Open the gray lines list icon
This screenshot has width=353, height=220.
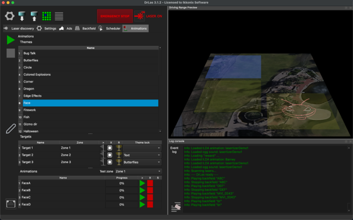(59, 16)
